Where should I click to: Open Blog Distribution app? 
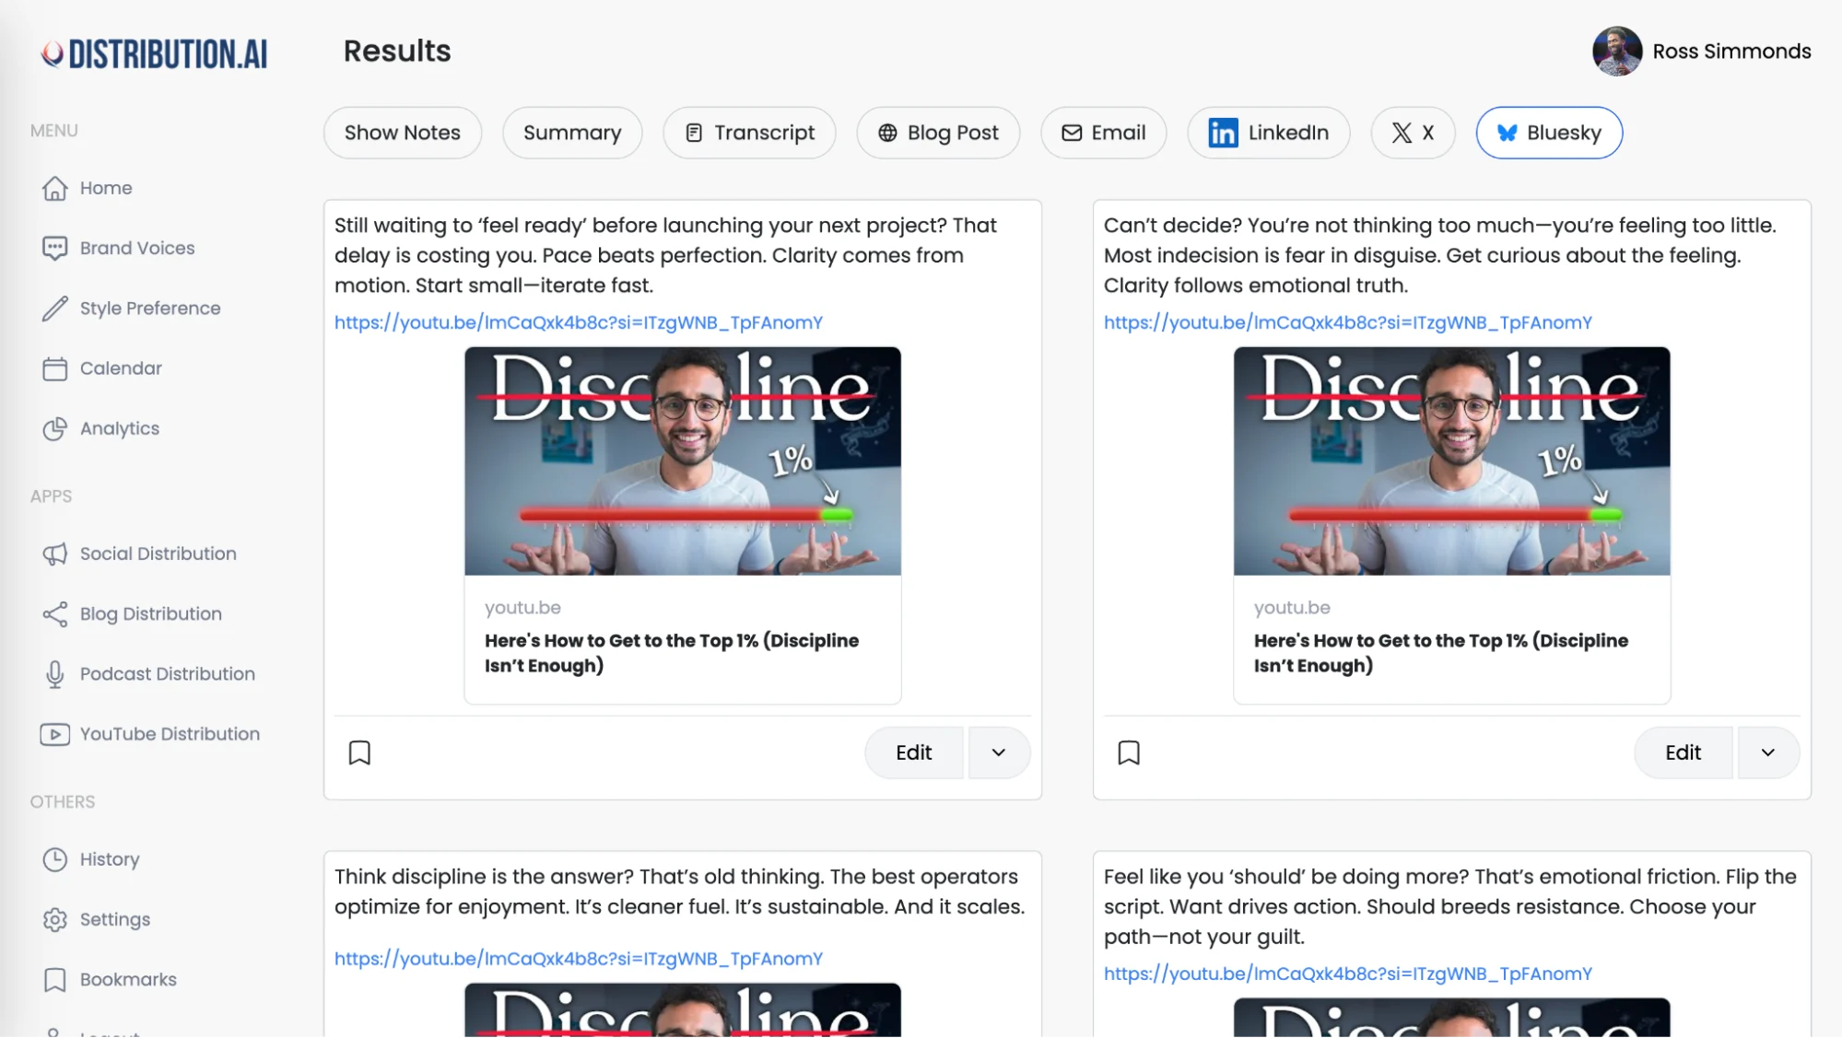point(151,614)
